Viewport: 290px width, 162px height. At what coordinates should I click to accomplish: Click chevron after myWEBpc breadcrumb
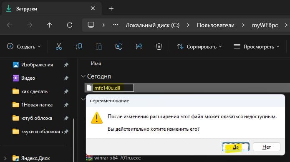(x=286, y=25)
